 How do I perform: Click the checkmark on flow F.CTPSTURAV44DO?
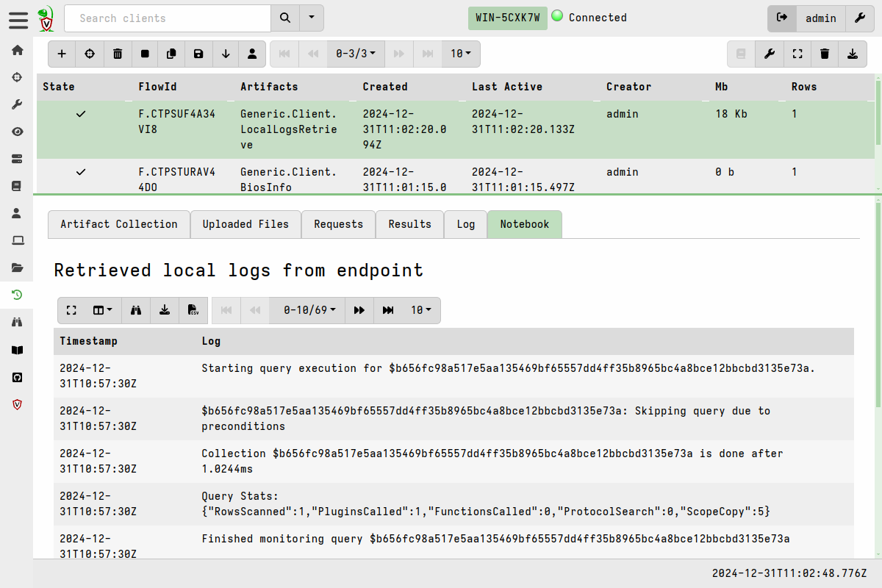click(81, 172)
